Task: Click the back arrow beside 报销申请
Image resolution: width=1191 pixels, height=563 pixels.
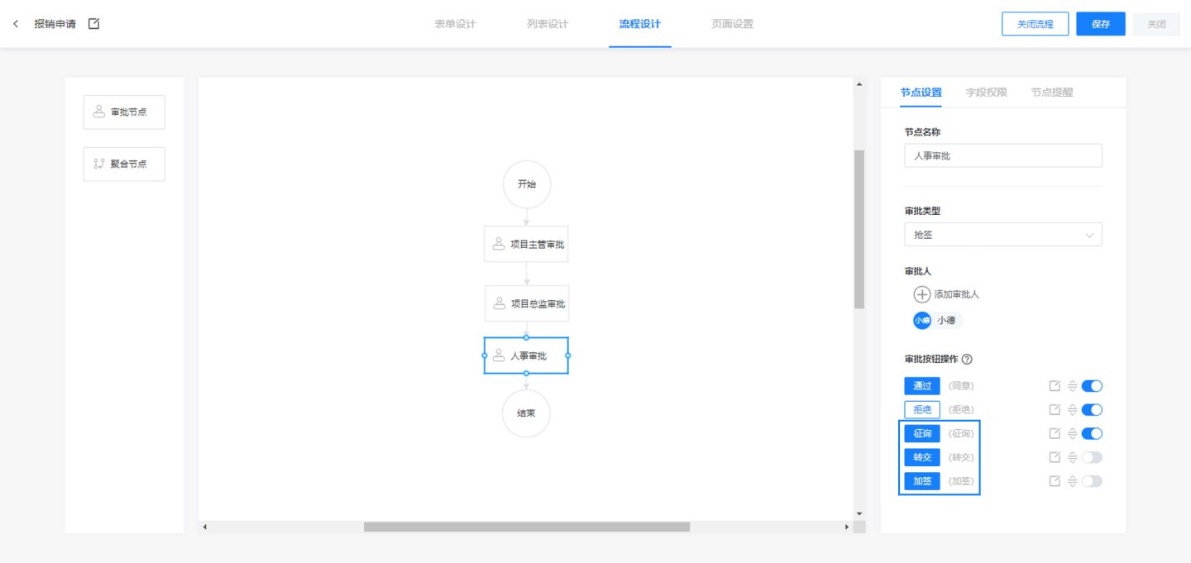Action: (16, 24)
